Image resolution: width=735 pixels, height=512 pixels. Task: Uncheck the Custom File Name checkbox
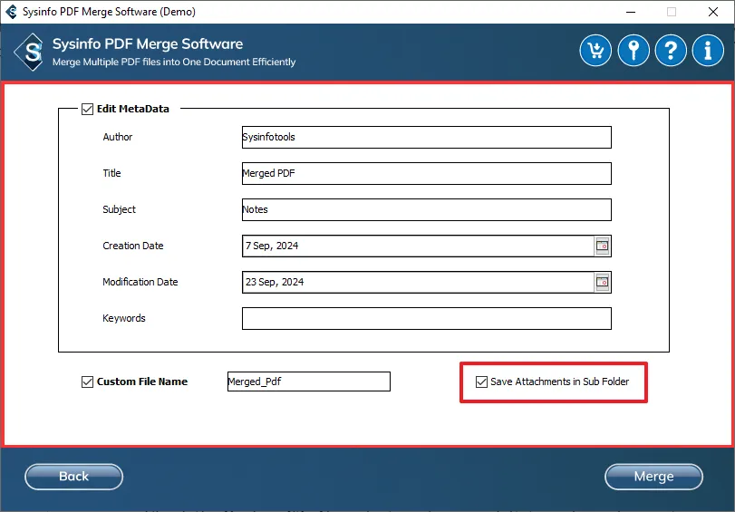[x=87, y=382]
